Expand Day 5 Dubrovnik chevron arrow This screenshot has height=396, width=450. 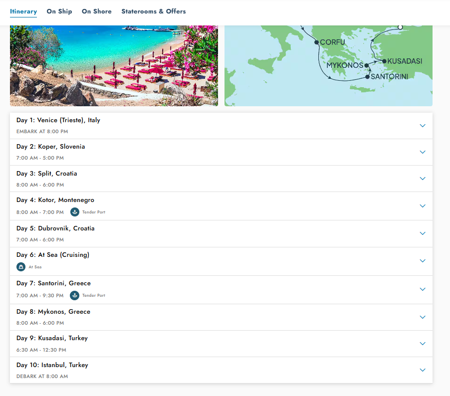click(x=423, y=233)
